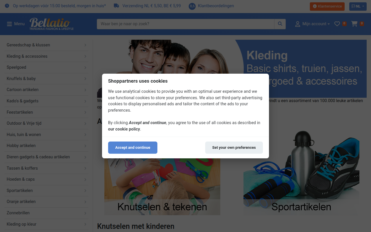Click the Mijn account person icon
371x232 pixels.
(298, 24)
